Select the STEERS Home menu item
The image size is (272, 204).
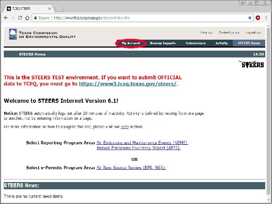tap(249, 43)
